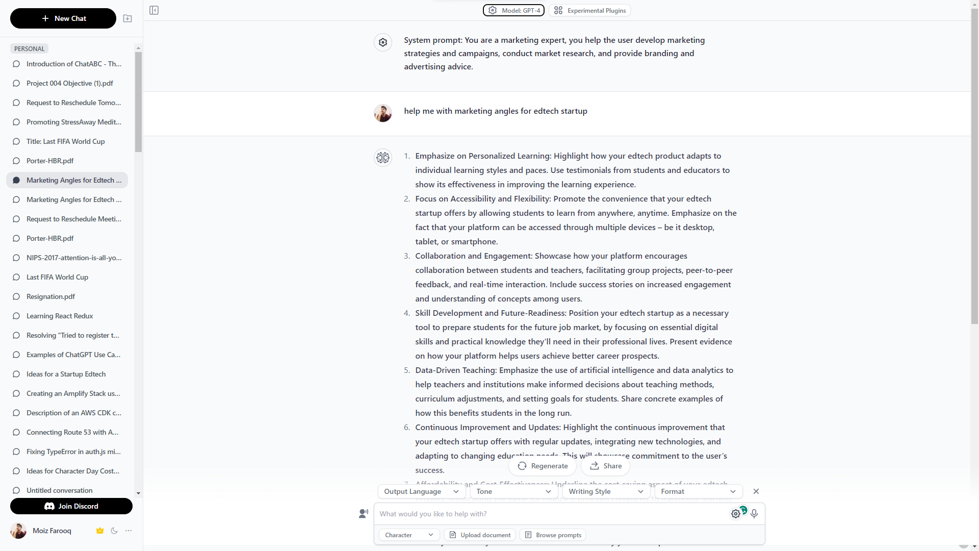Click the microphone input icon

pyautogui.click(x=754, y=513)
